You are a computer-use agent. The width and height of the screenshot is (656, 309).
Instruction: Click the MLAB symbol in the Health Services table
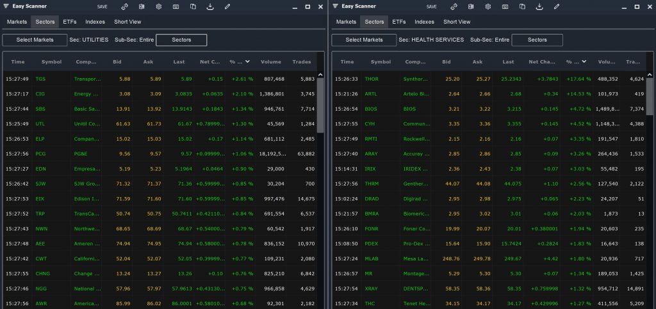pyautogui.click(x=372, y=259)
